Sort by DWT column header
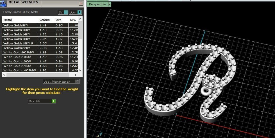 (61, 20)
